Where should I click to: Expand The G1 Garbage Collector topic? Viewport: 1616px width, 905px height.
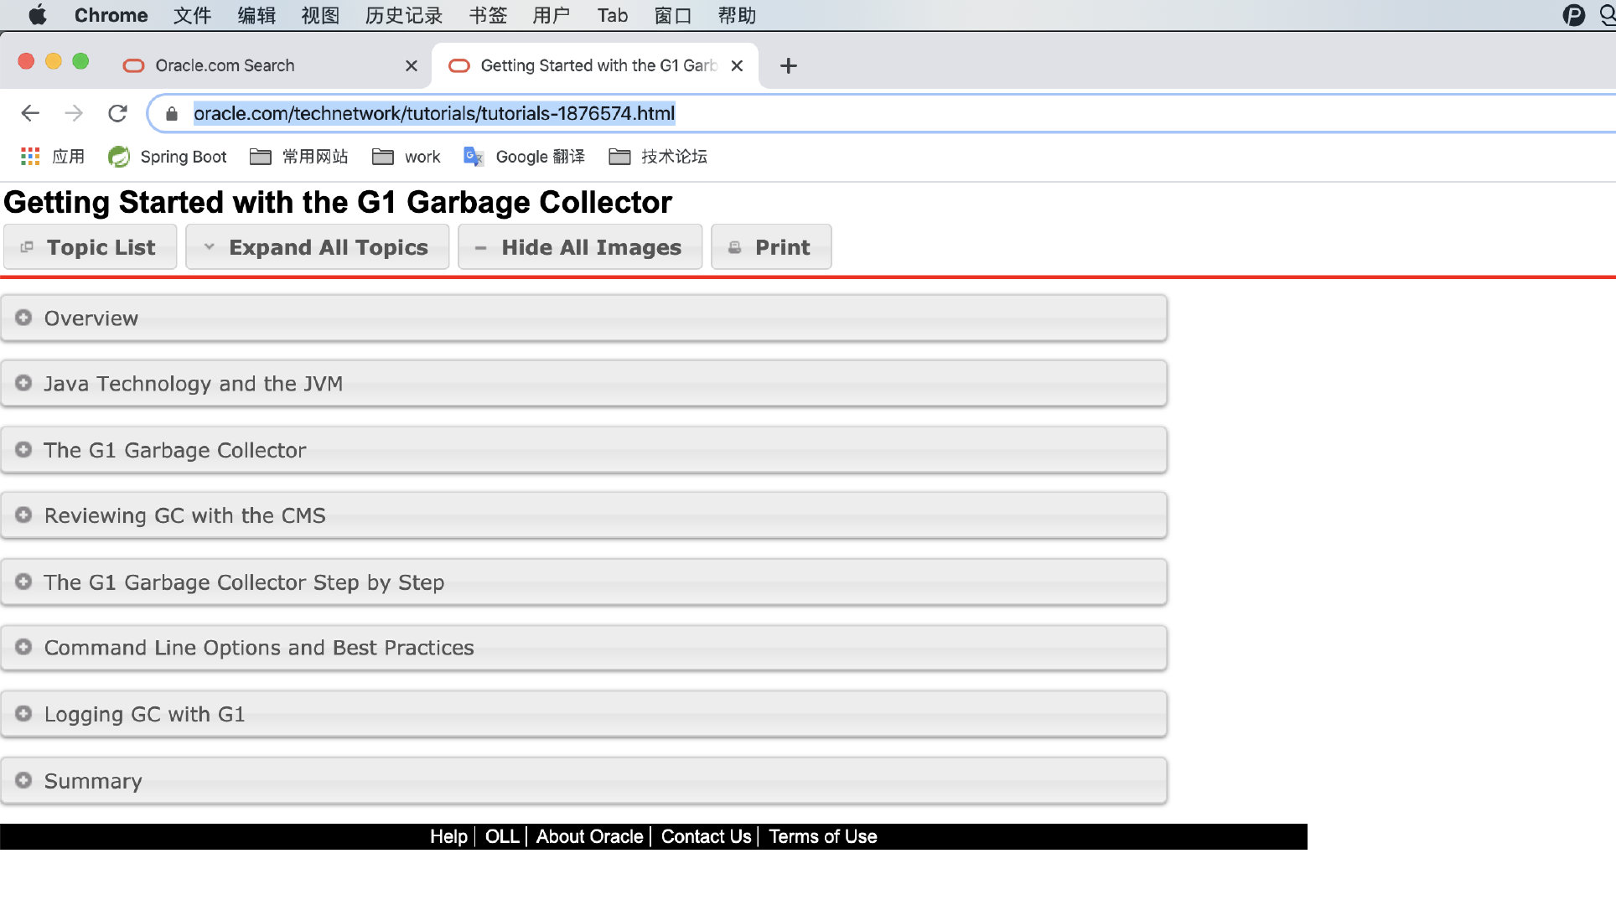click(583, 450)
